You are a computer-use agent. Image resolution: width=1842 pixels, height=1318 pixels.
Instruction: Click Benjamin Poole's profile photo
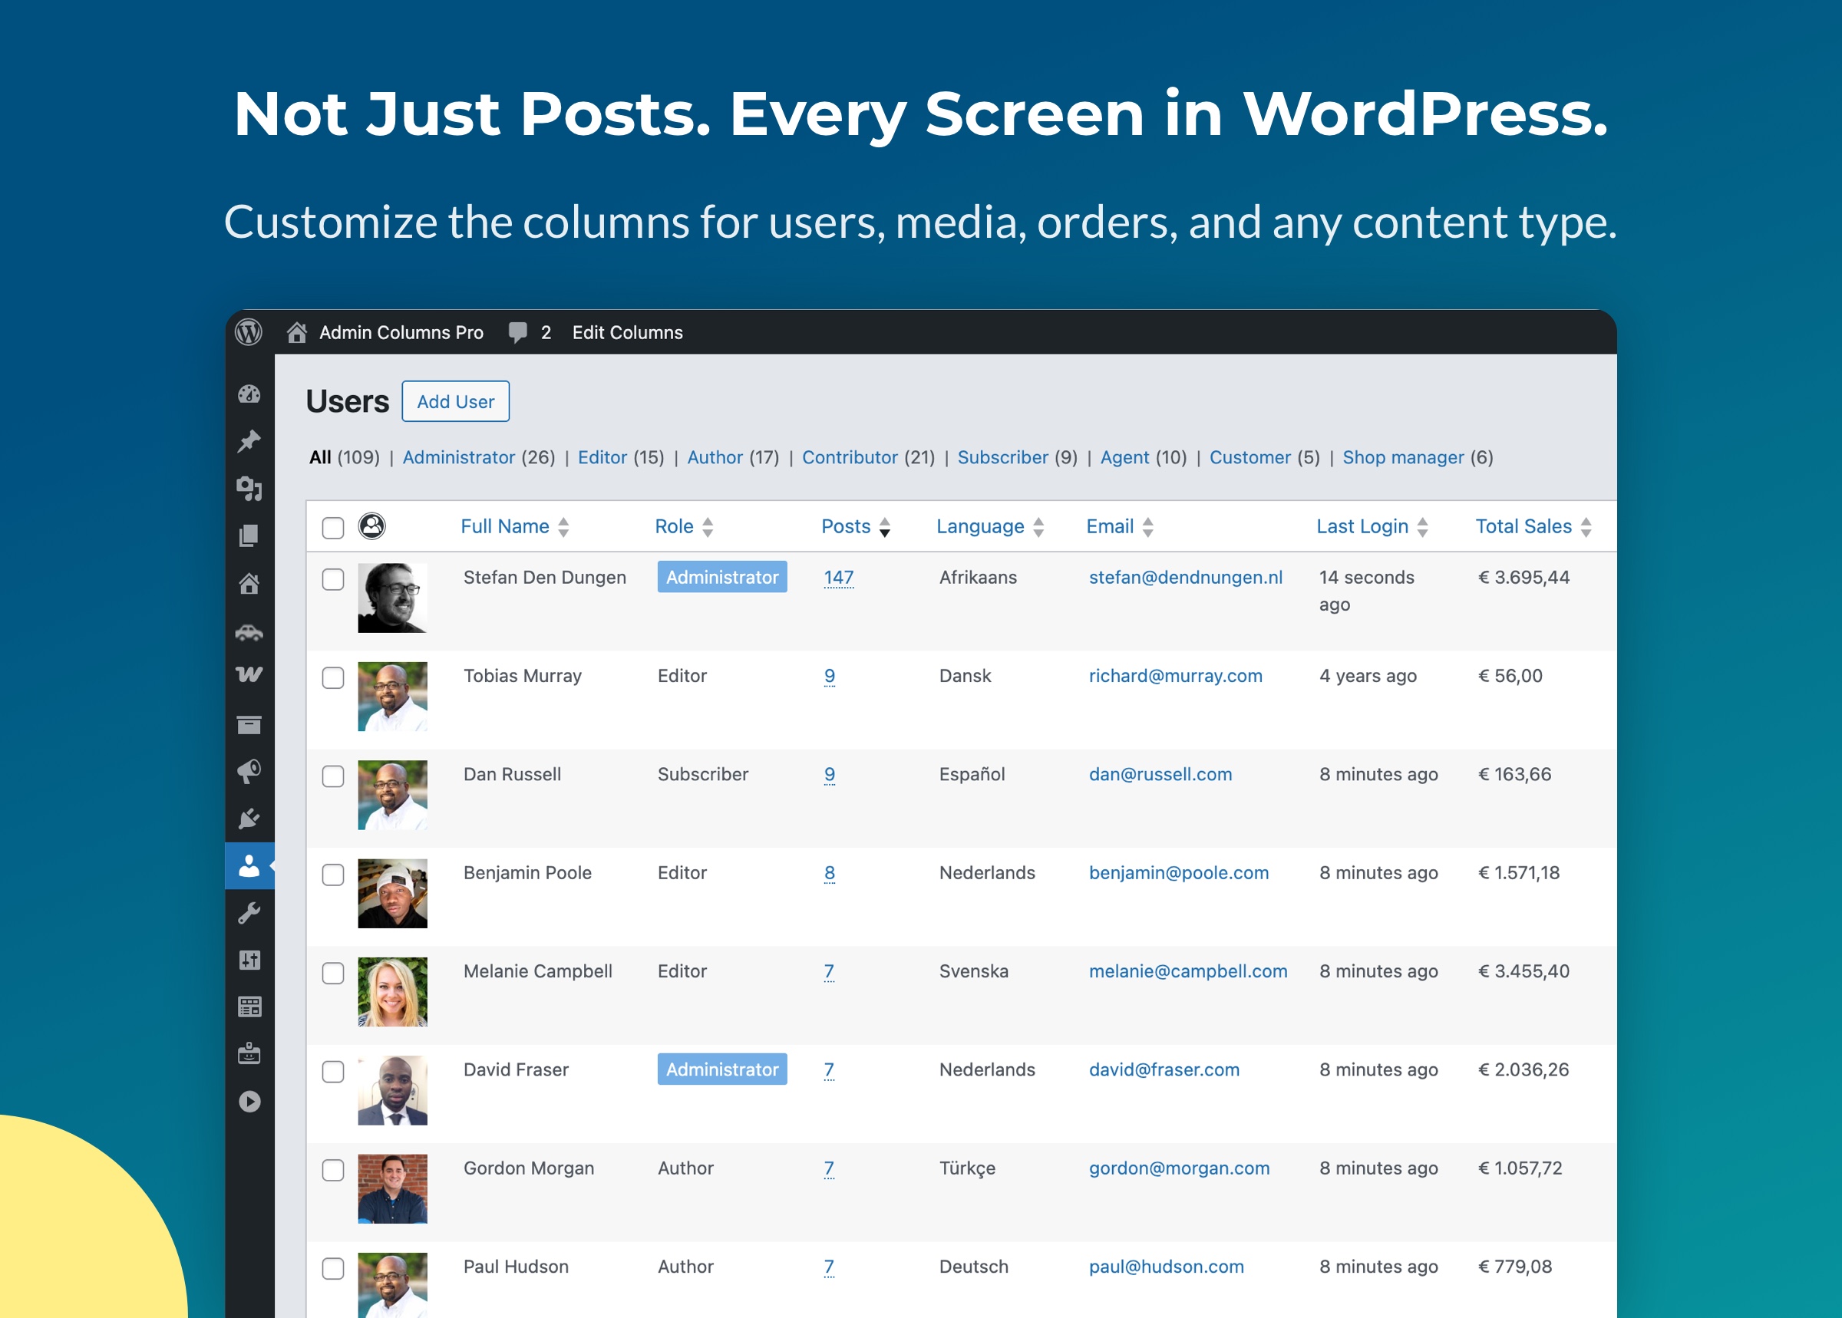(x=393, y=893)
